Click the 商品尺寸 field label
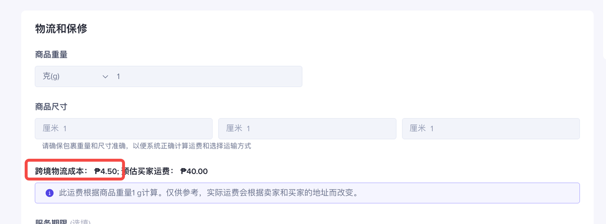Image resolution: width=606 pixels, height=224 pixels. pyautogui.click(x=51, y=107)
